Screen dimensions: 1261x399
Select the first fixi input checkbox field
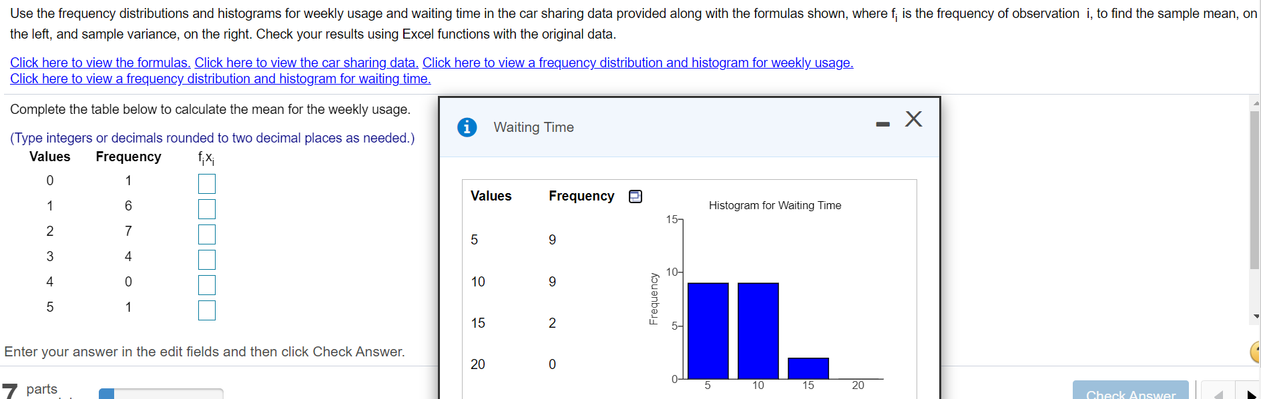(x=206, y=183)
